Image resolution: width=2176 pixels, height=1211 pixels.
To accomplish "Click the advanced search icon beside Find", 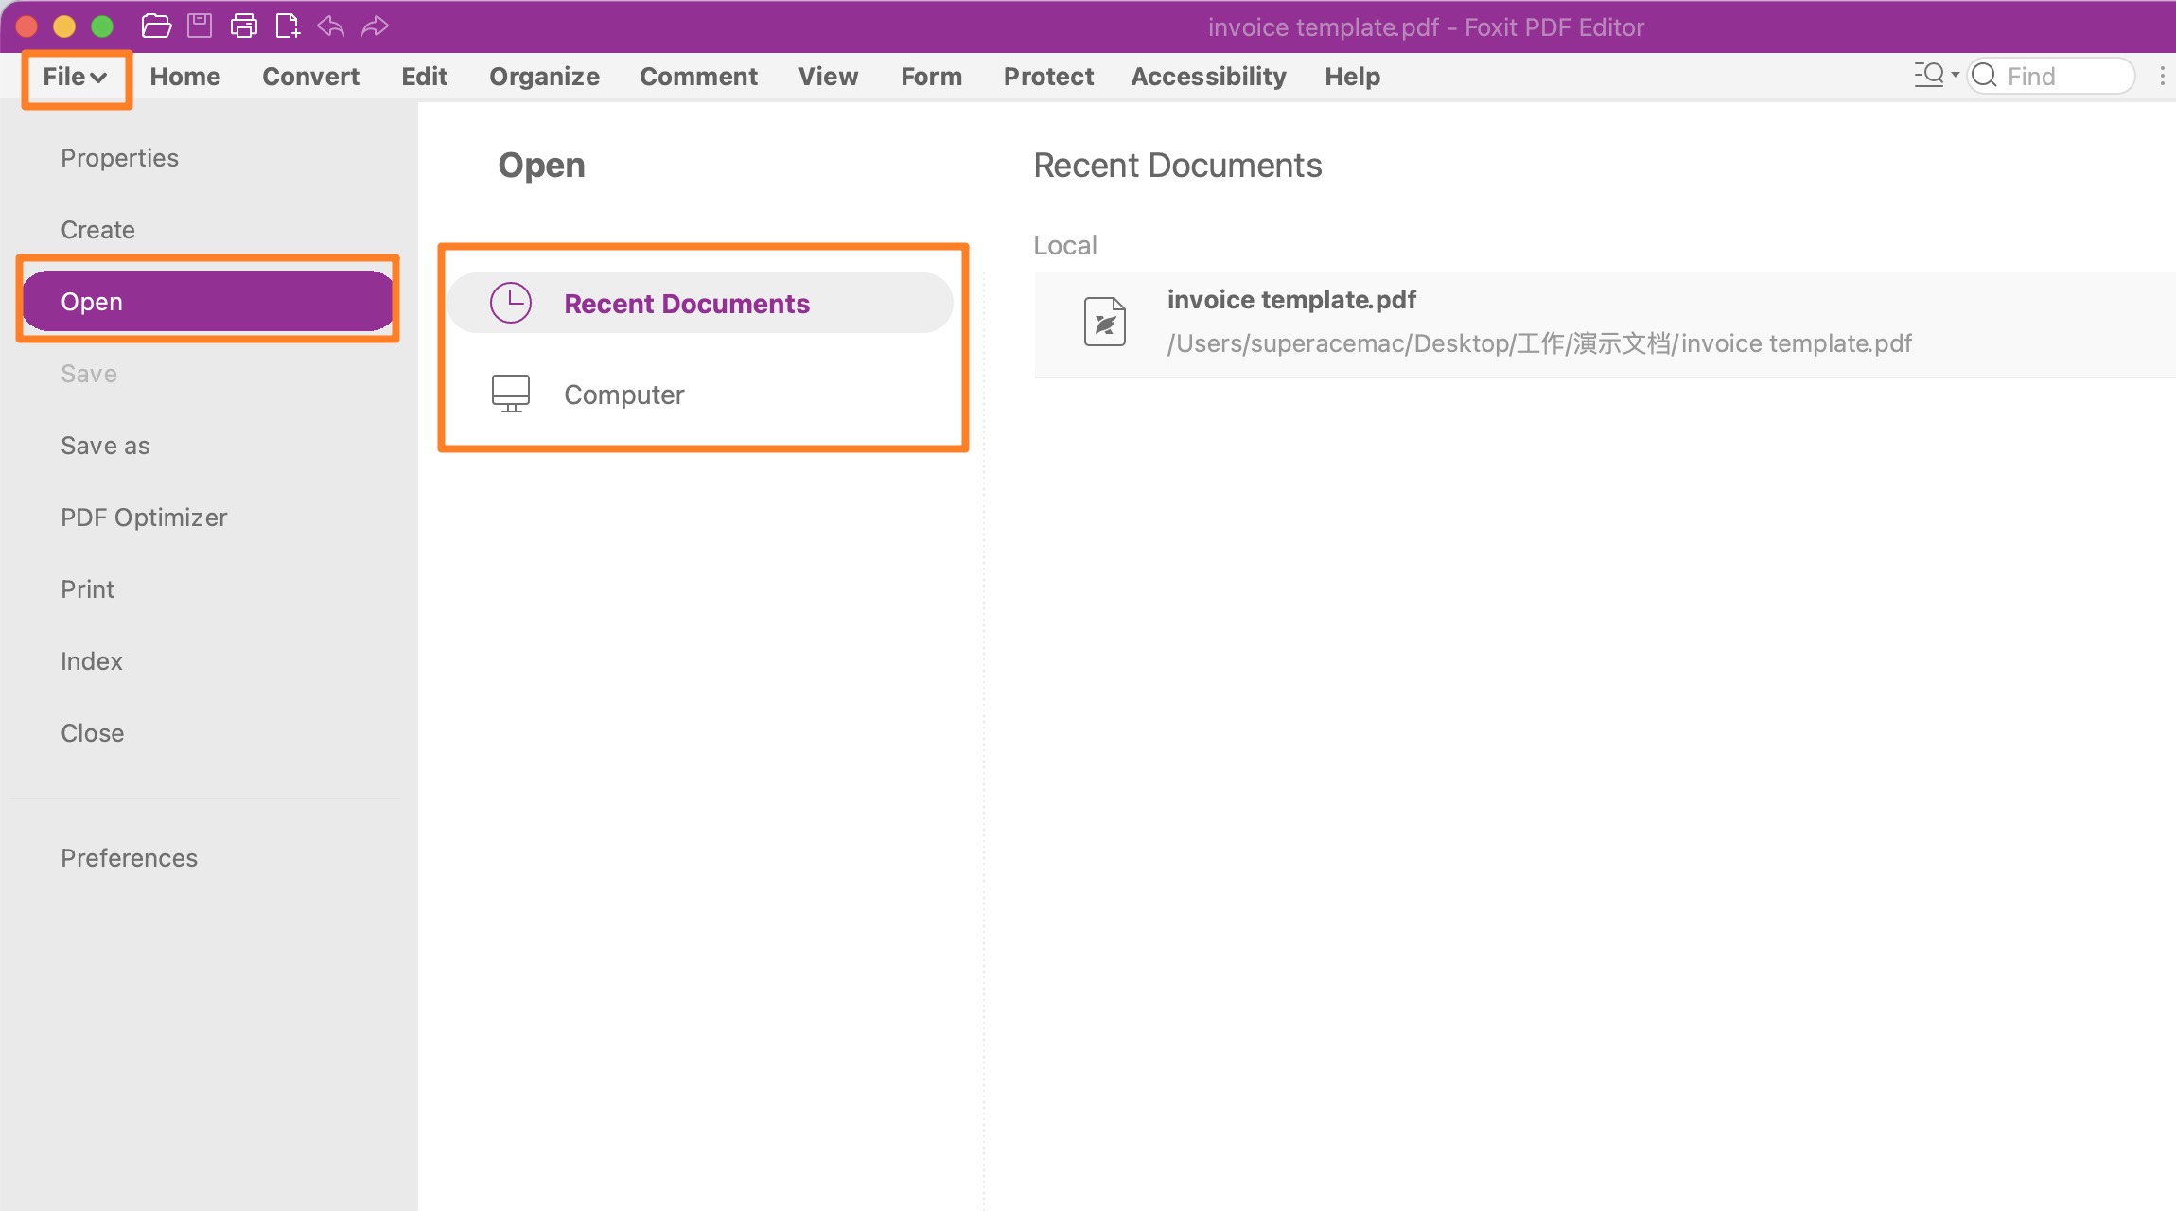I will 1929,75.
